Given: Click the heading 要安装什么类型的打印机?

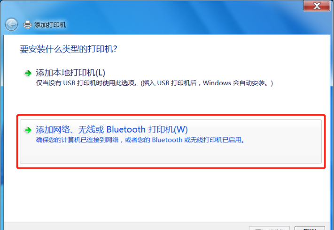Looking at the screenshot, I should 69,49.
